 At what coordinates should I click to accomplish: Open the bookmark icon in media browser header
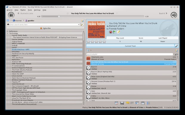pyautogui.click(x=82, y=21)
